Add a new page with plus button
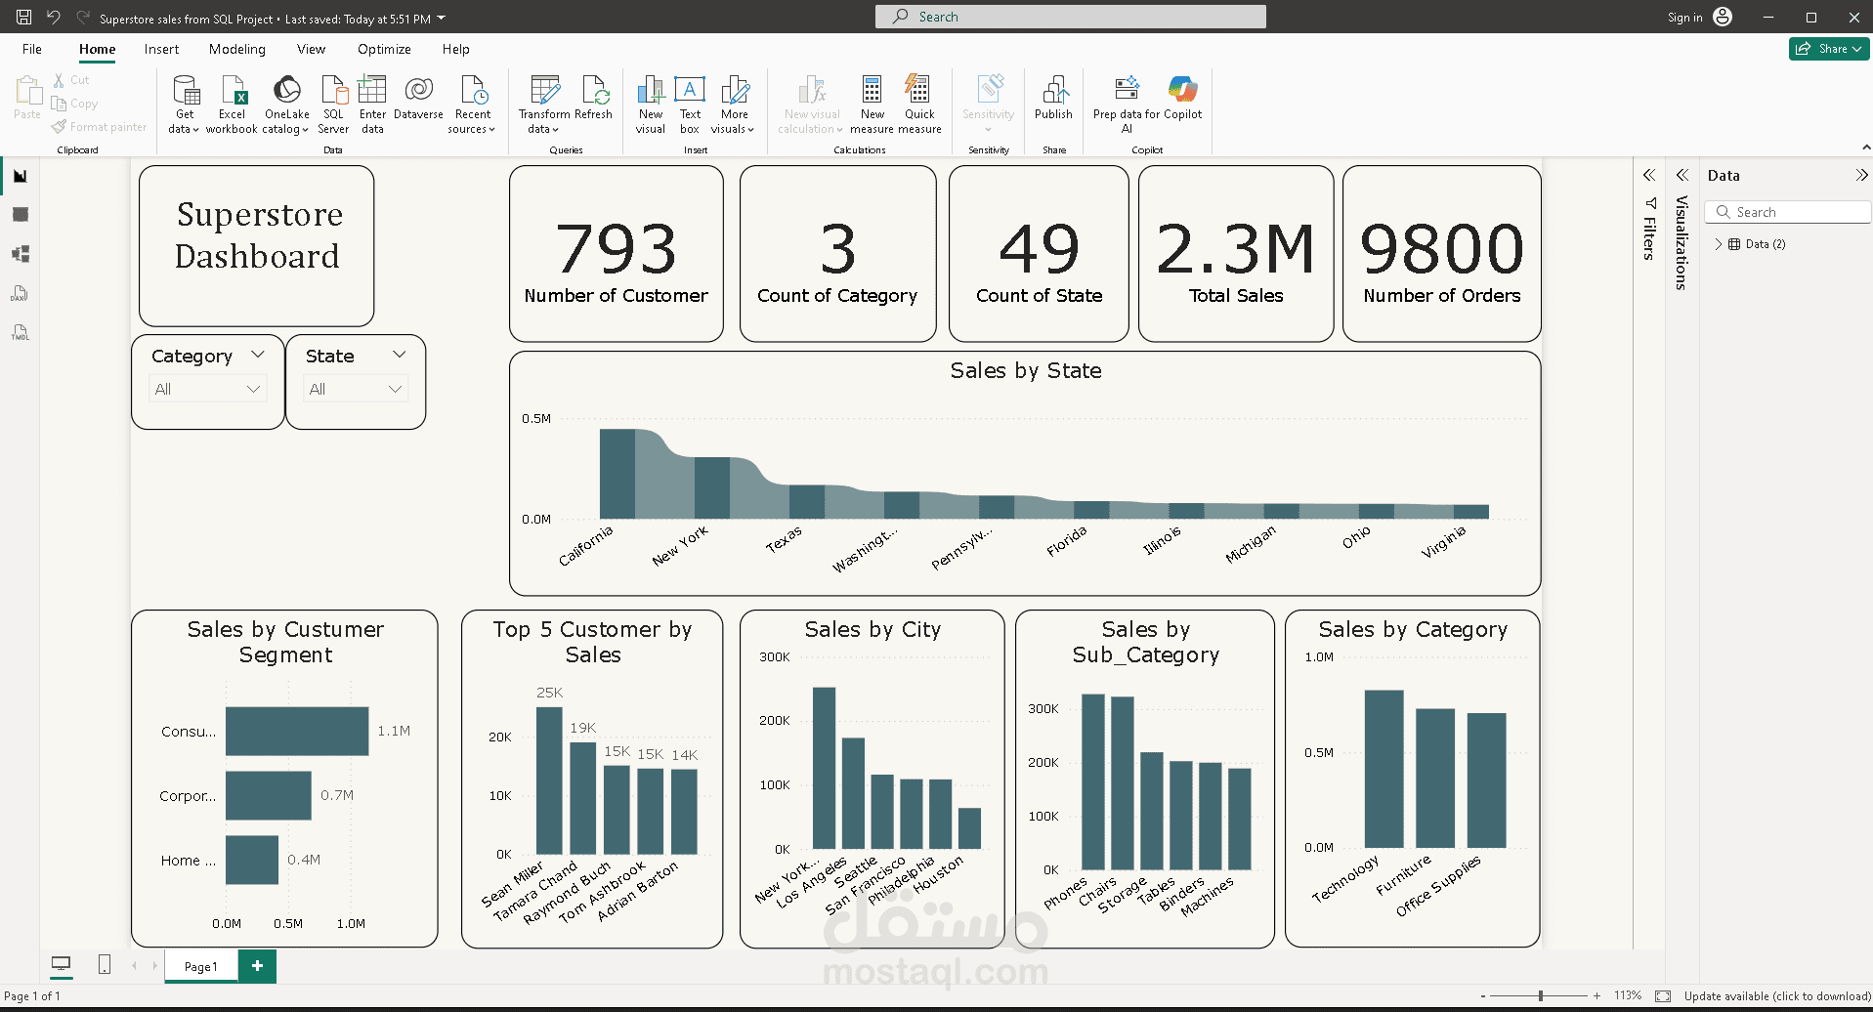 (x=257, y=966)
